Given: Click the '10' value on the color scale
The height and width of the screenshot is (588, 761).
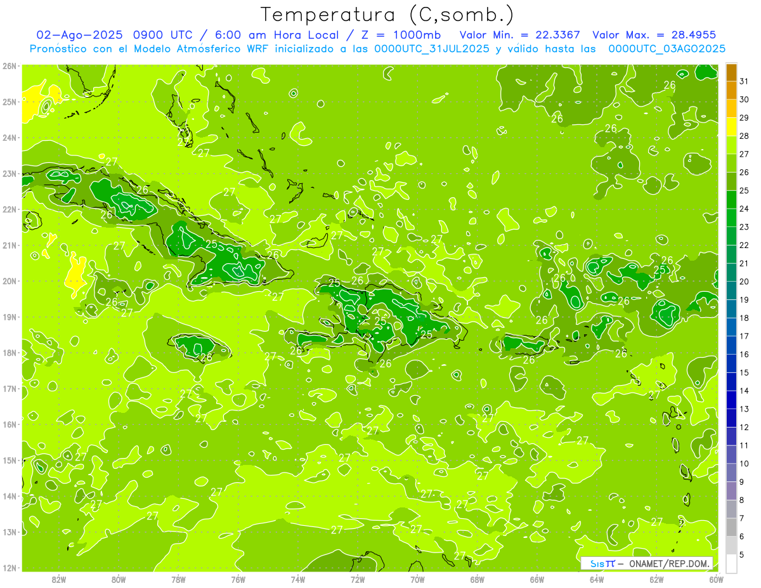Looking at the screenshot, I should pyautogui.click(x=745, y=464).
